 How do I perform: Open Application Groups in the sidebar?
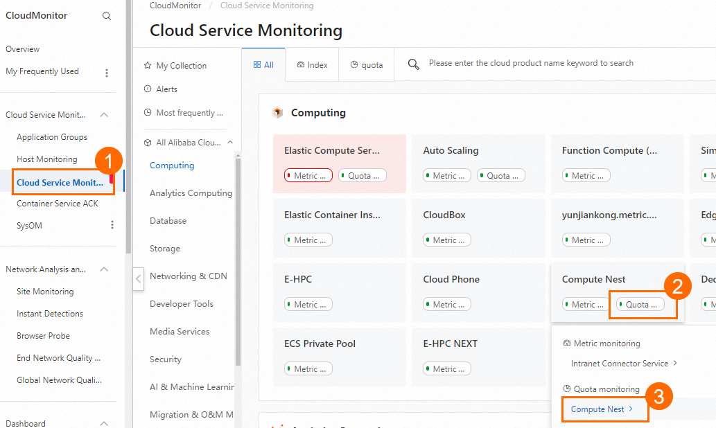coord(52,137)
